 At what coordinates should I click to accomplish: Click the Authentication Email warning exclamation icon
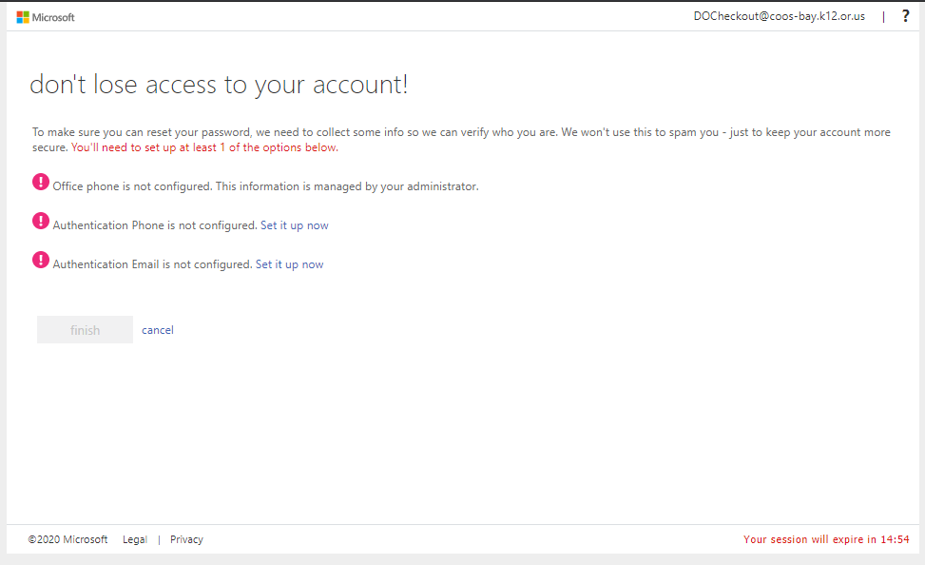(41, 260)
